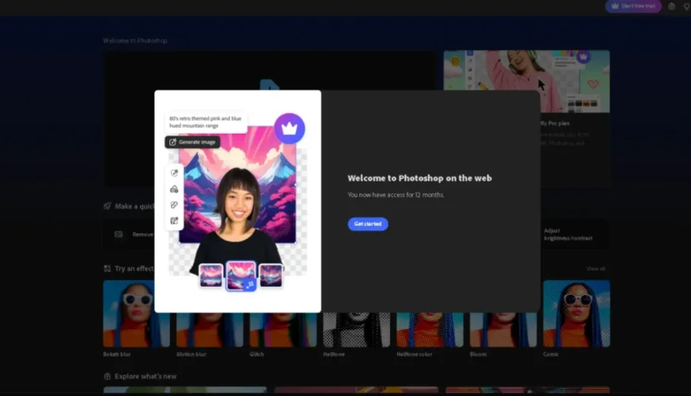
Task: Click the Remove background image icon
Action: 119,235
